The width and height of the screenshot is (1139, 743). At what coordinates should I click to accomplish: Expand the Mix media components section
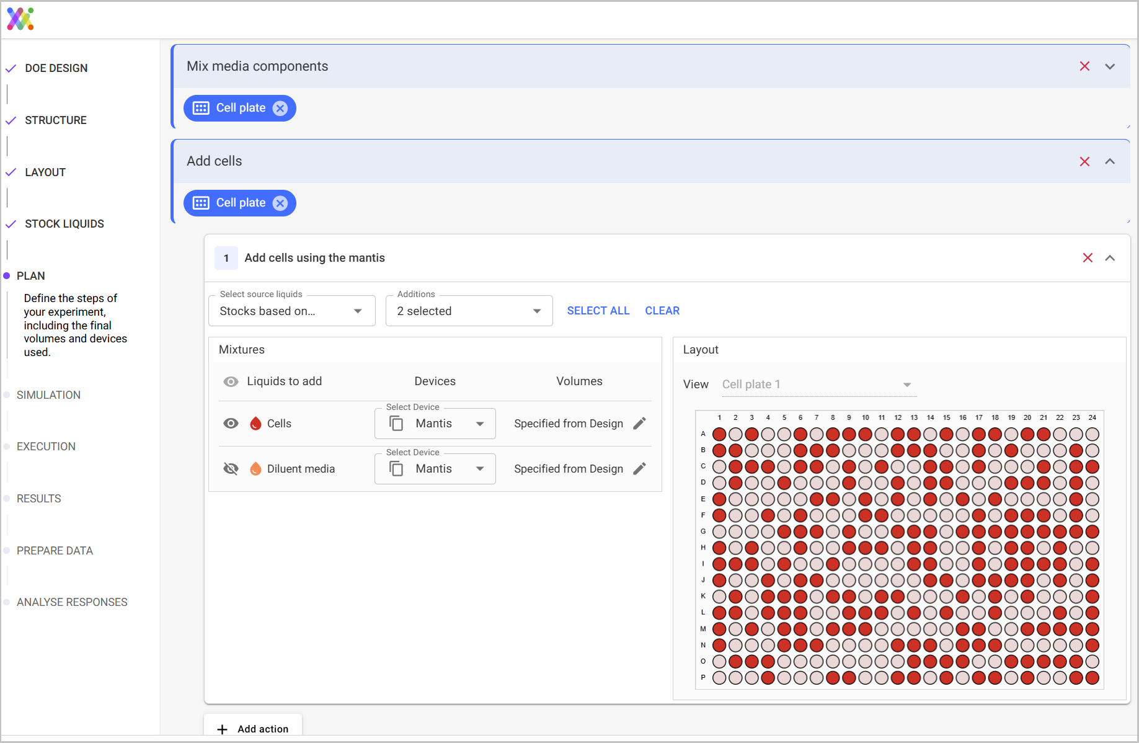(1110, 66)
